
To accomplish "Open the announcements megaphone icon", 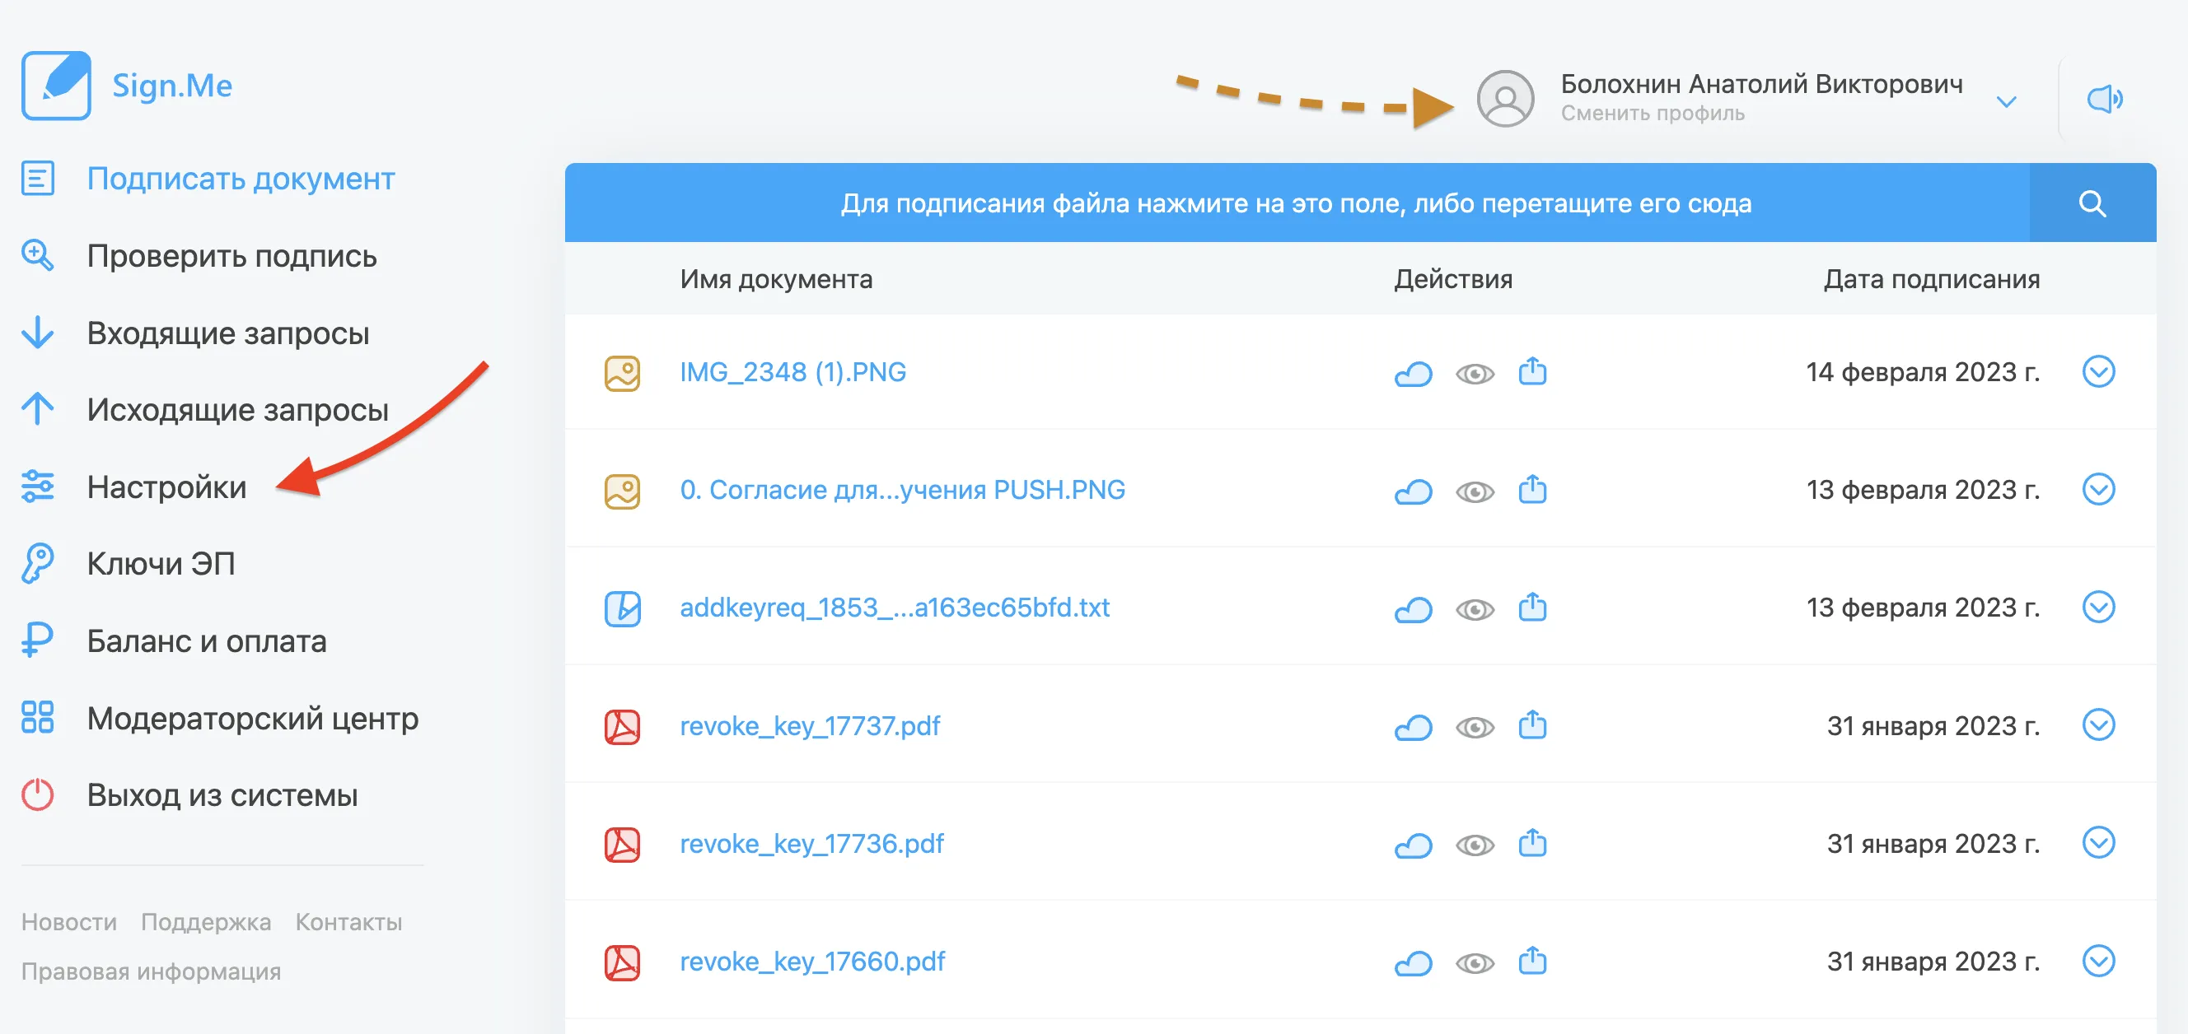I will pos(2104,99).
